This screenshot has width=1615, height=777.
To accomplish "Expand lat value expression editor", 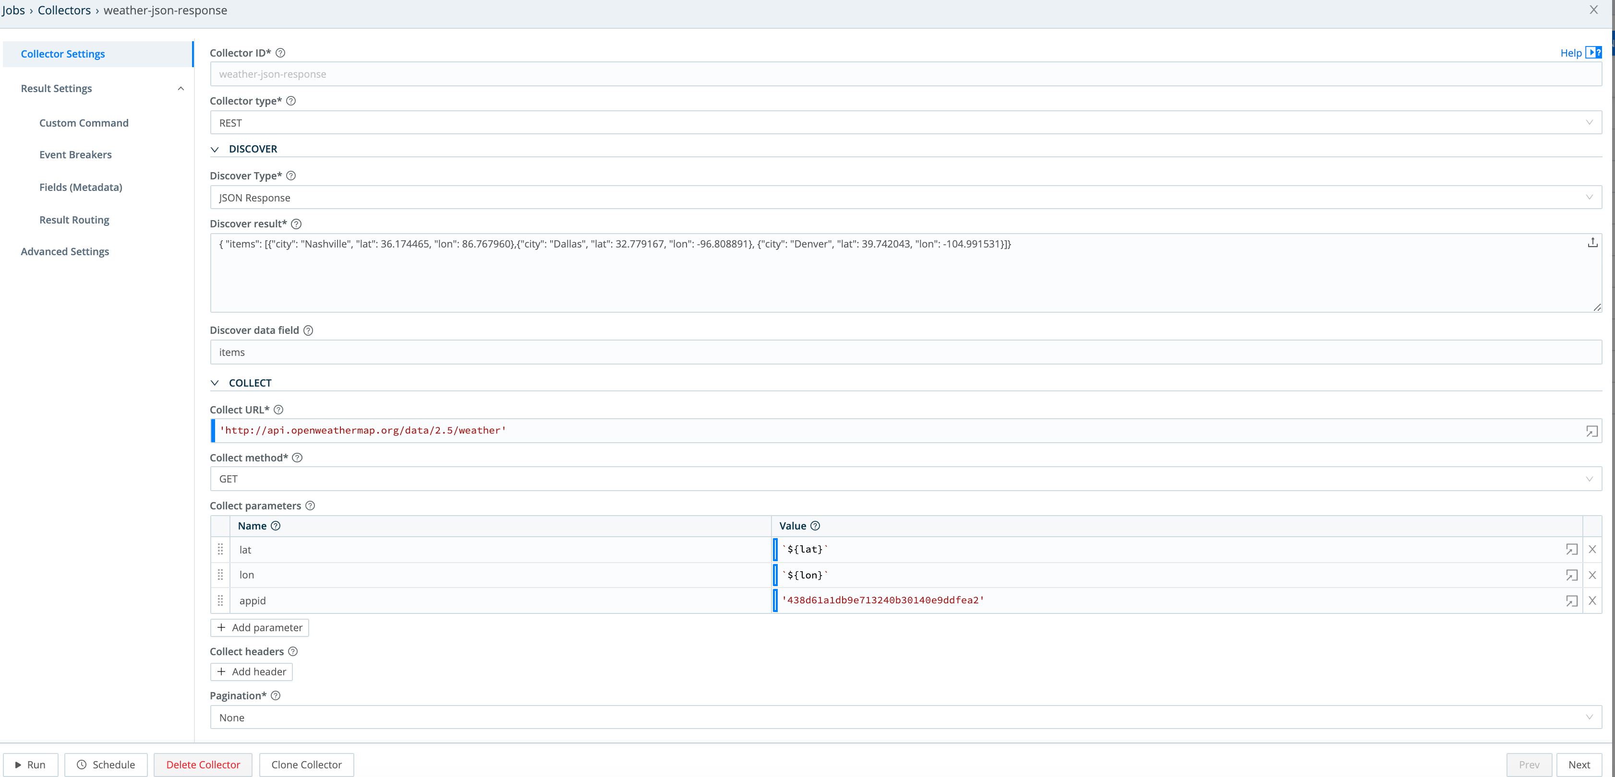I will [x=1572, y=549].
